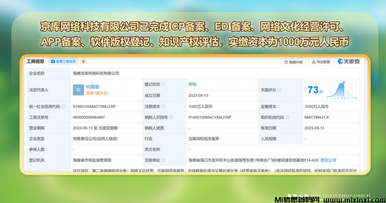Click help icon beside 天眼评分

(x=279, y=90)
